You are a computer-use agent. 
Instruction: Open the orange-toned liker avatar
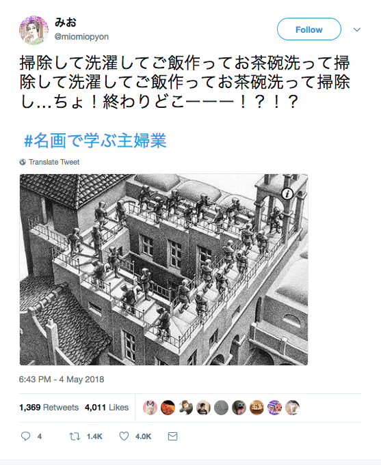168,408
